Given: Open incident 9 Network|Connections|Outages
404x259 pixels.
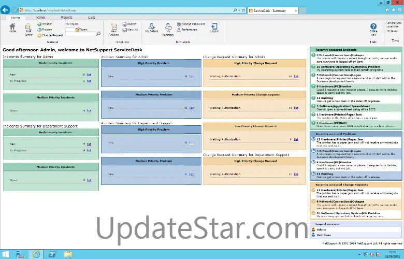Looking at the screenshot, I should click(x=340, y=55).
